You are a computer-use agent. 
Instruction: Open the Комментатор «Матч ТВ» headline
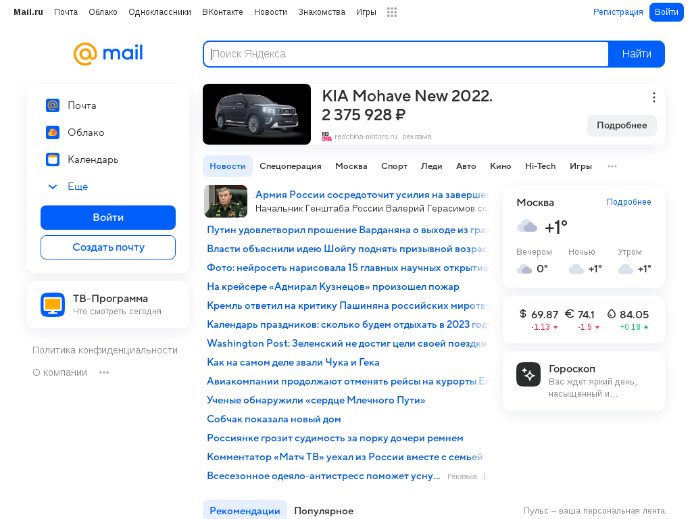[345, 458]
